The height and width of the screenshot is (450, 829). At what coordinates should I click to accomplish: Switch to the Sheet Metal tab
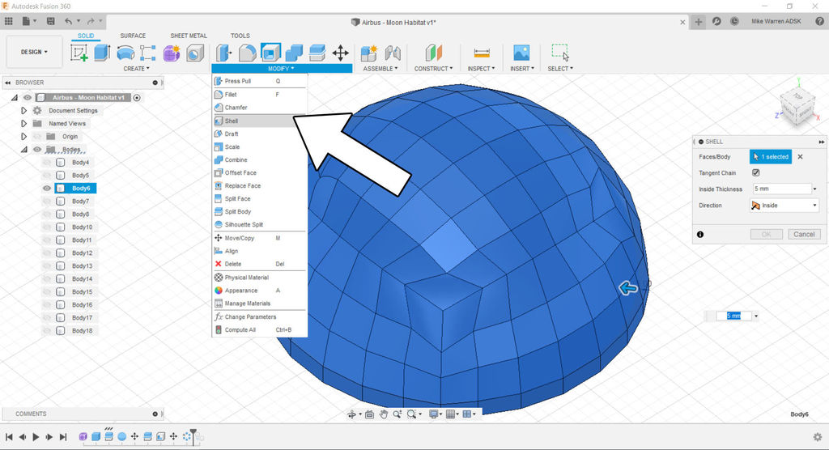pos(189,36)
